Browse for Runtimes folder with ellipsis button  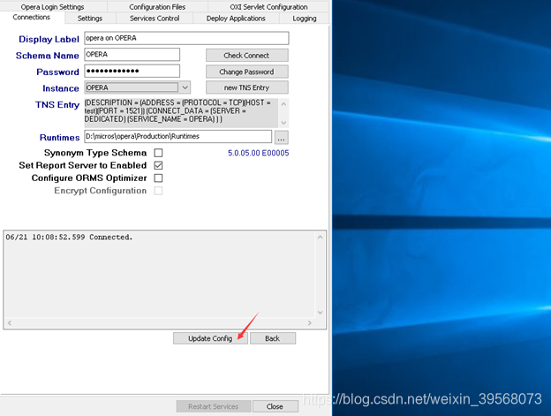[281, 138]
